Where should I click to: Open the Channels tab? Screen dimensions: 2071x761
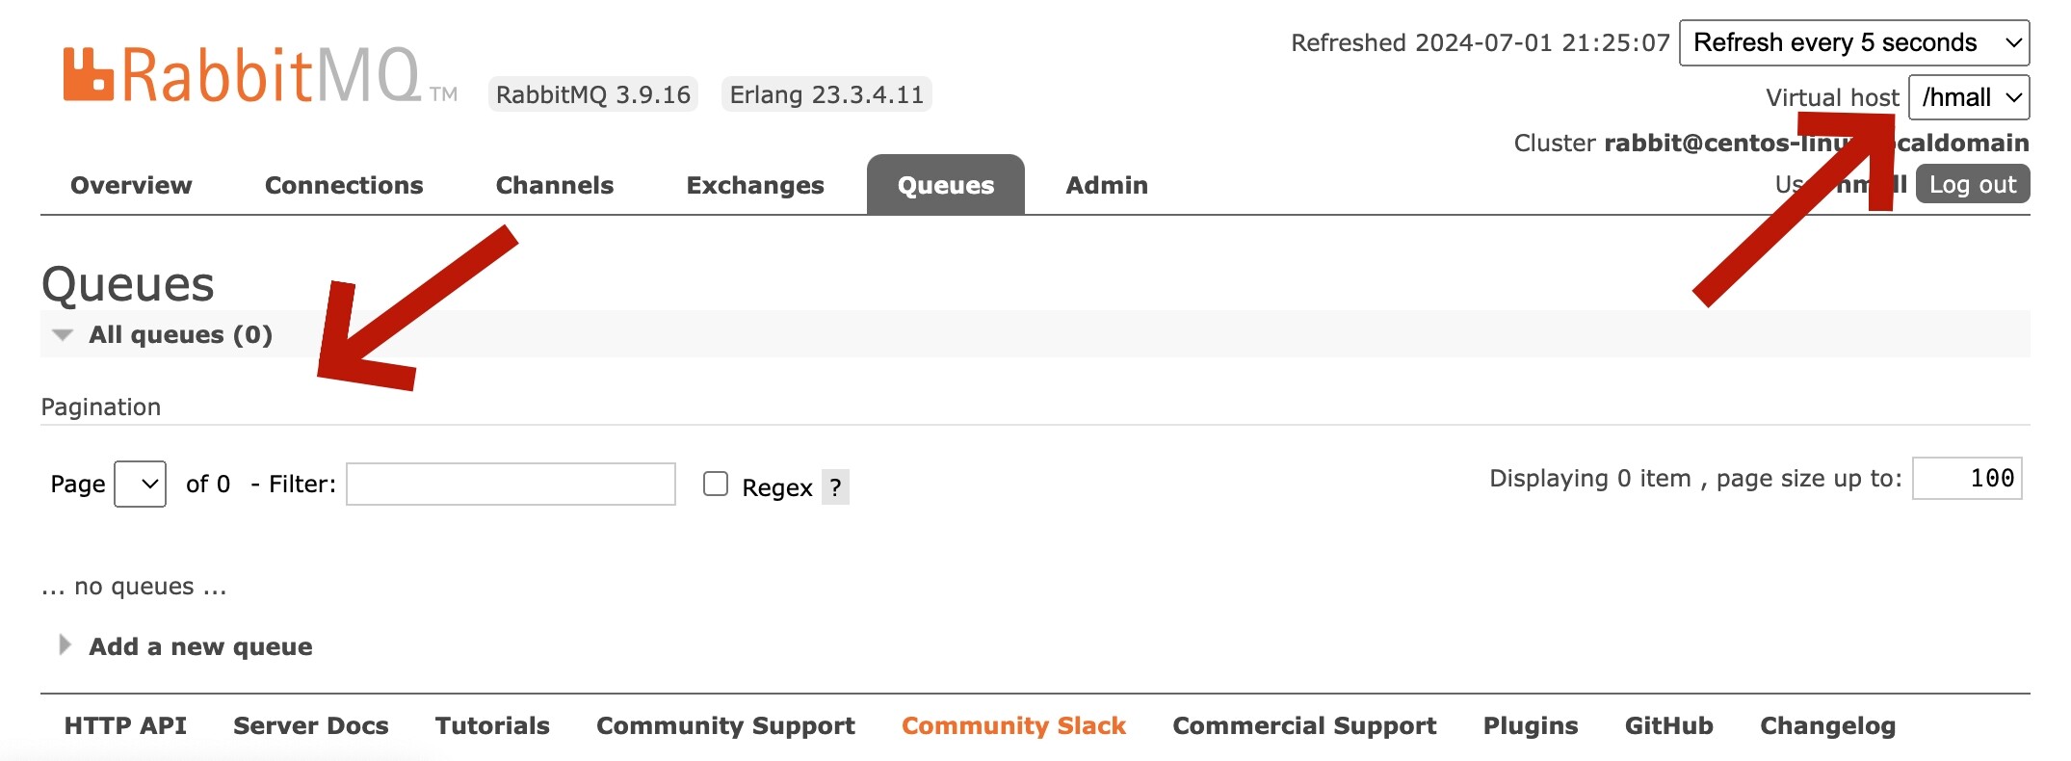(554, 185)
